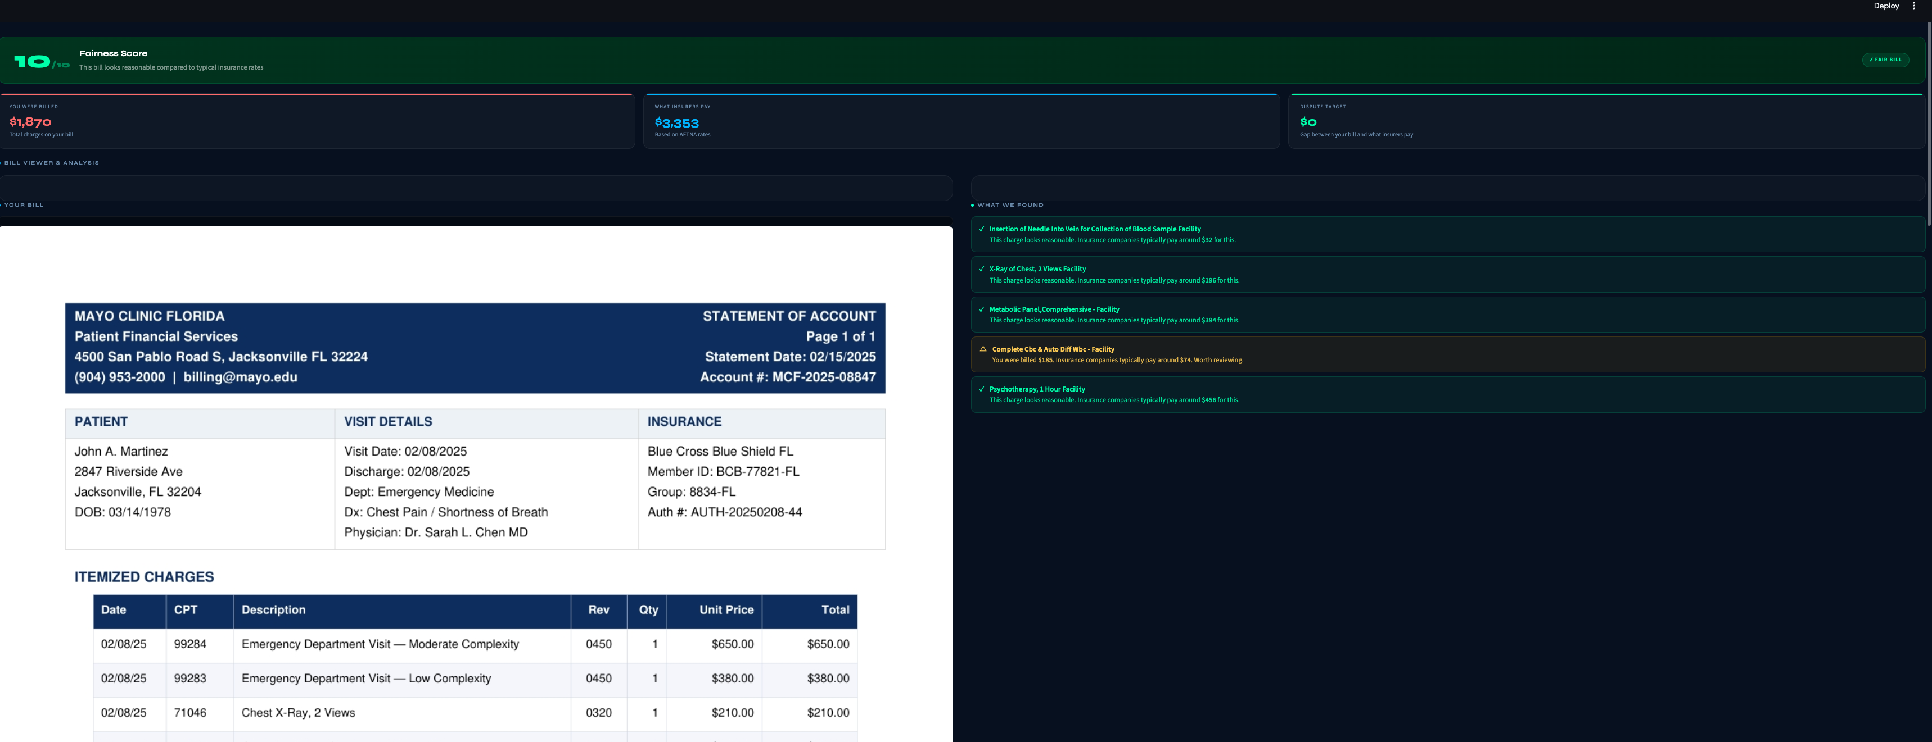Select the Dispute Target $0 card
The height and width of the screenshot is (742, 1932).
coord(1605,121)
